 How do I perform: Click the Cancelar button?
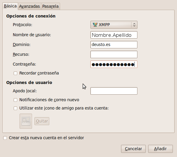click(133, 149)
